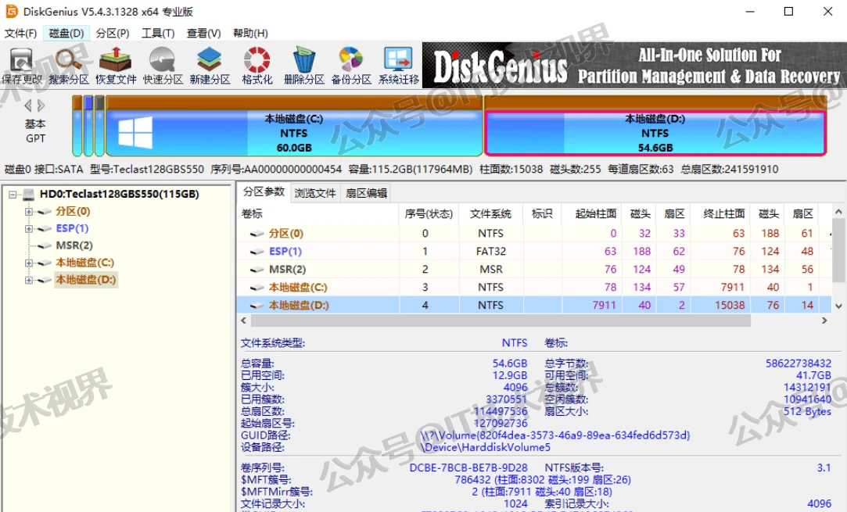
Task: Switch to the 扇区编辑 tab
Action: pyautogui.click(x=366, y=193)
